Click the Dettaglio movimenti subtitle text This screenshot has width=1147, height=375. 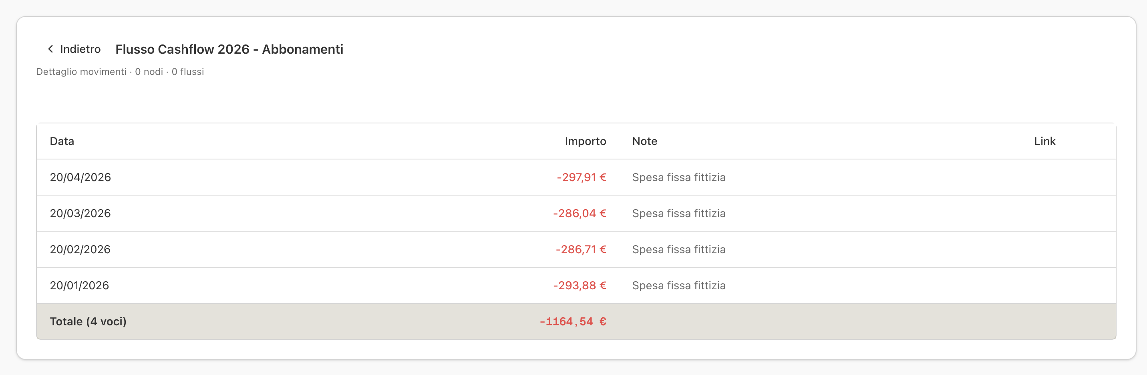(81, 72)
